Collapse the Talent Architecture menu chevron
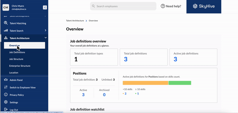 46,38
